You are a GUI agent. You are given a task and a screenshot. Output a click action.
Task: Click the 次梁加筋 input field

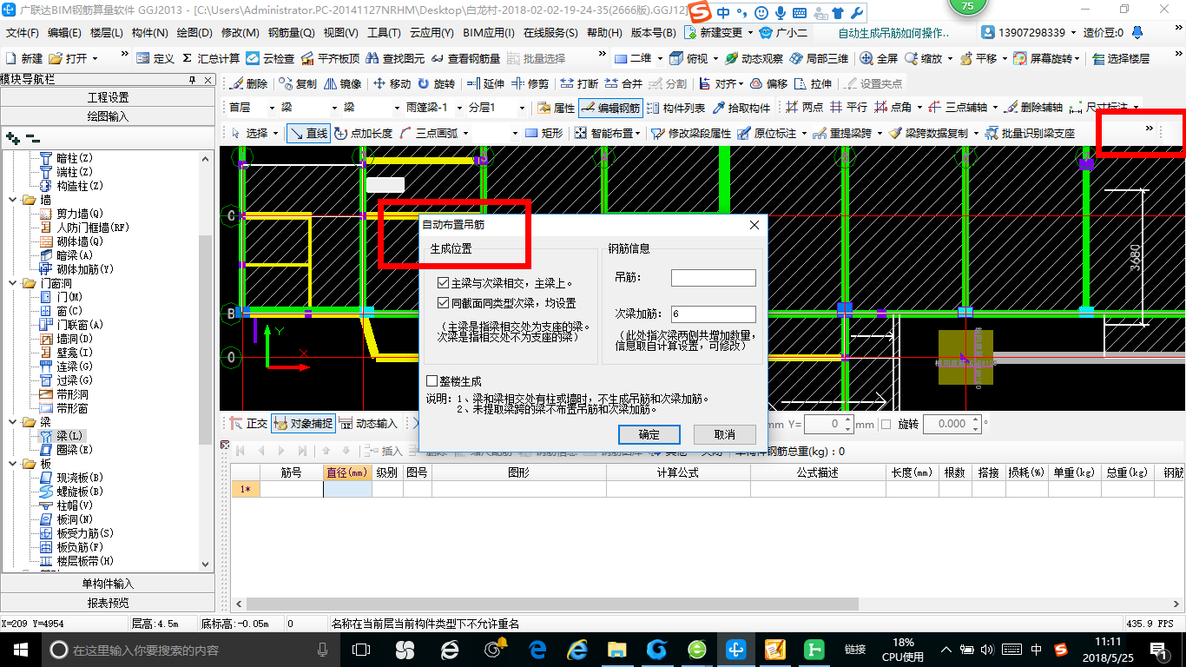click(714, 314)
